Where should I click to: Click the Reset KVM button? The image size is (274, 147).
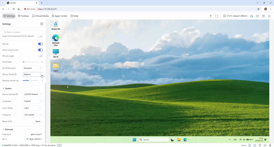point(38,122)
